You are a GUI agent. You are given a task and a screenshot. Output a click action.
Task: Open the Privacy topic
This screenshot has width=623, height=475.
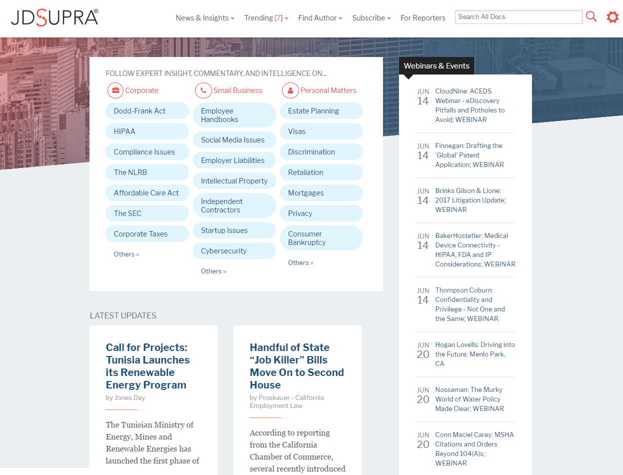coord(321,213)
